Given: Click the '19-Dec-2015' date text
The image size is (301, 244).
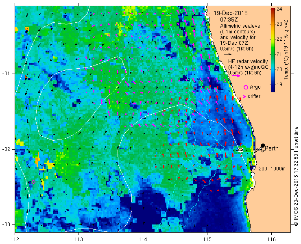Looking at the screenshot, I should tap(231, 13).
